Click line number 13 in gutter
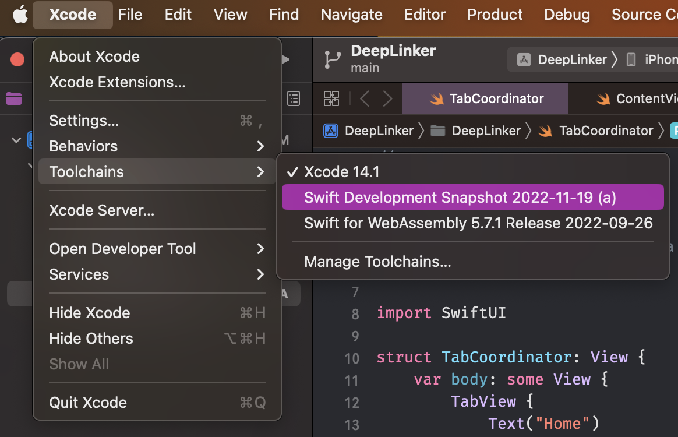 click(352, 425)
